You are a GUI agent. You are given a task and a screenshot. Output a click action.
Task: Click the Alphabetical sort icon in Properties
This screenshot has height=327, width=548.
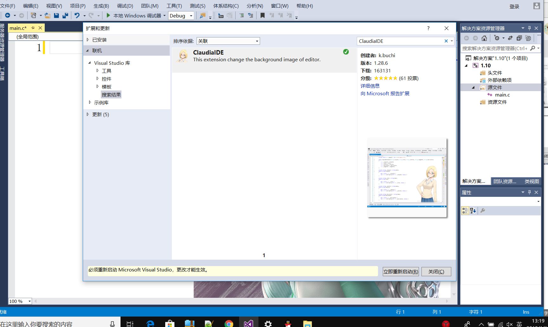pos(473,210)
